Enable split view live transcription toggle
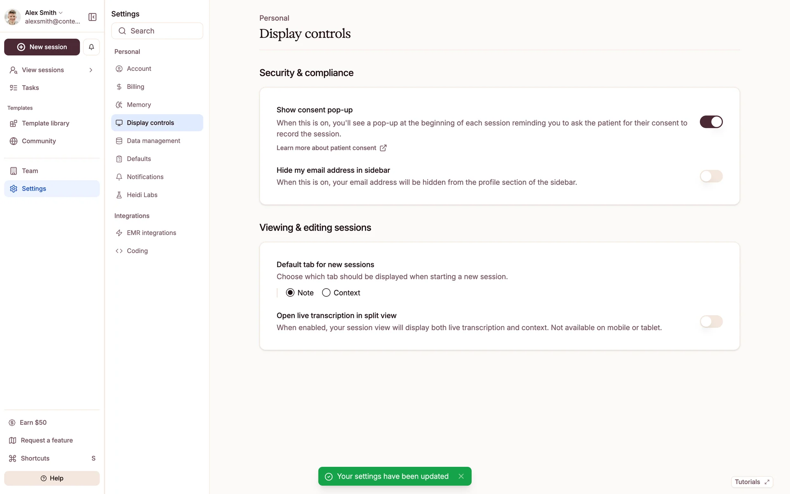The height and width of the screenshot is (494, 790). pyautogui.click(x=711, y=322)
